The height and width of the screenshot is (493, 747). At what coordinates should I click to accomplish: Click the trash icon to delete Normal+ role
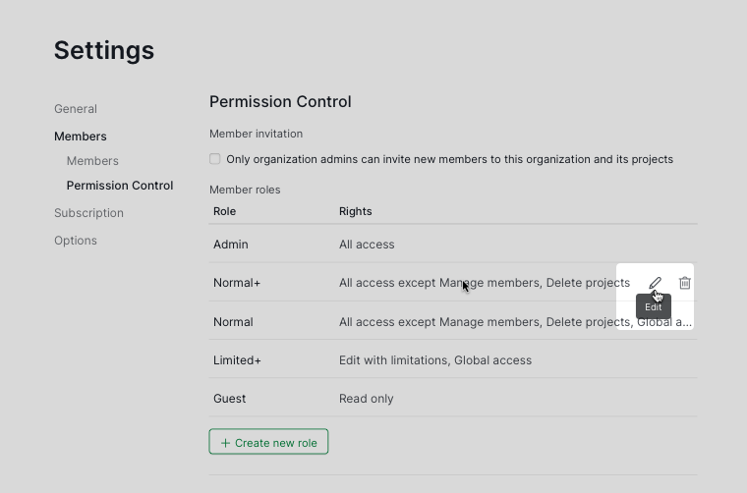(685, 283)
